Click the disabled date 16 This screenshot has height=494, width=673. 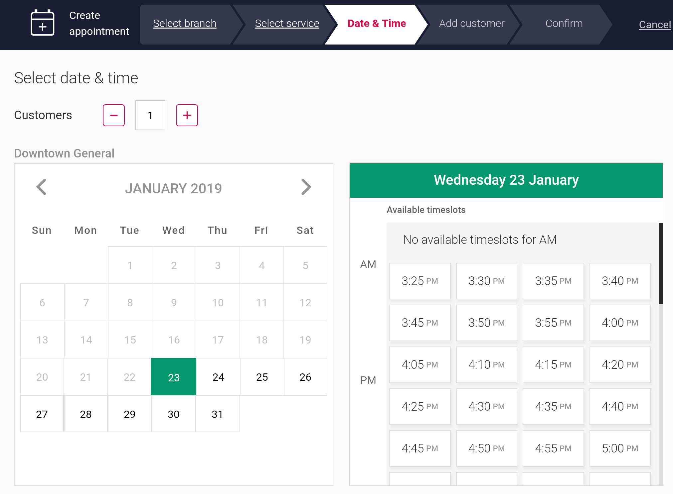(174, 340)
